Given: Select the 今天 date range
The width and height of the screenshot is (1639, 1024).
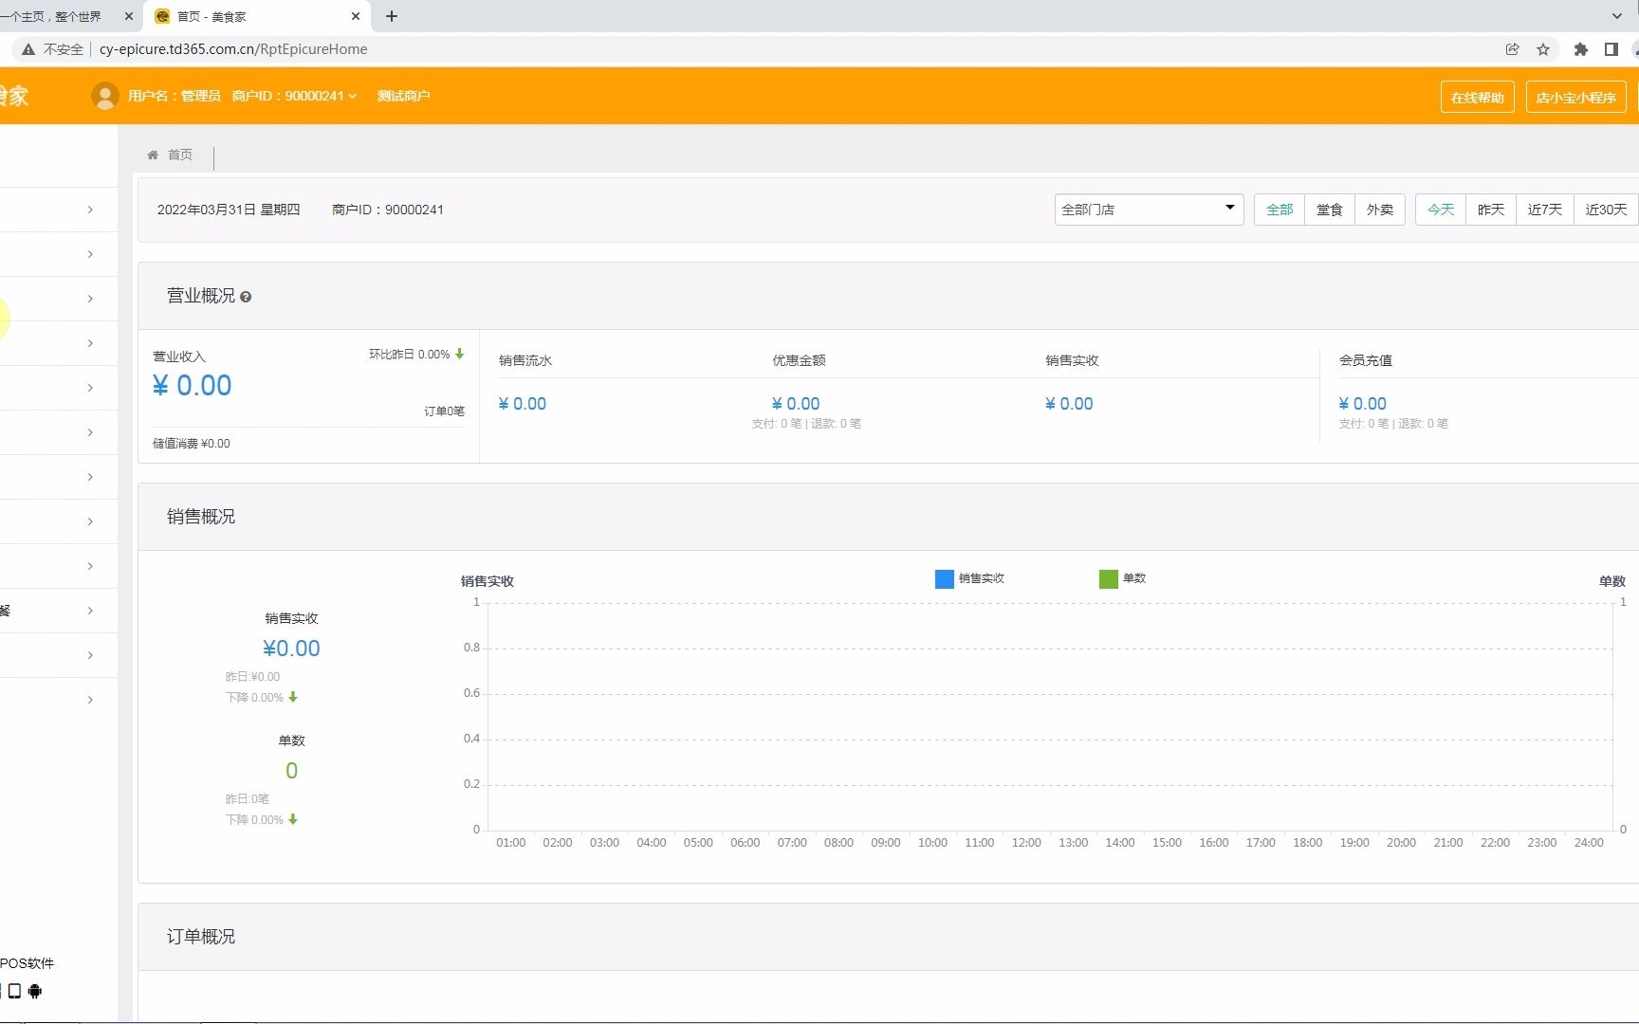Looking at the screenshot, I should pos(1441,210).
